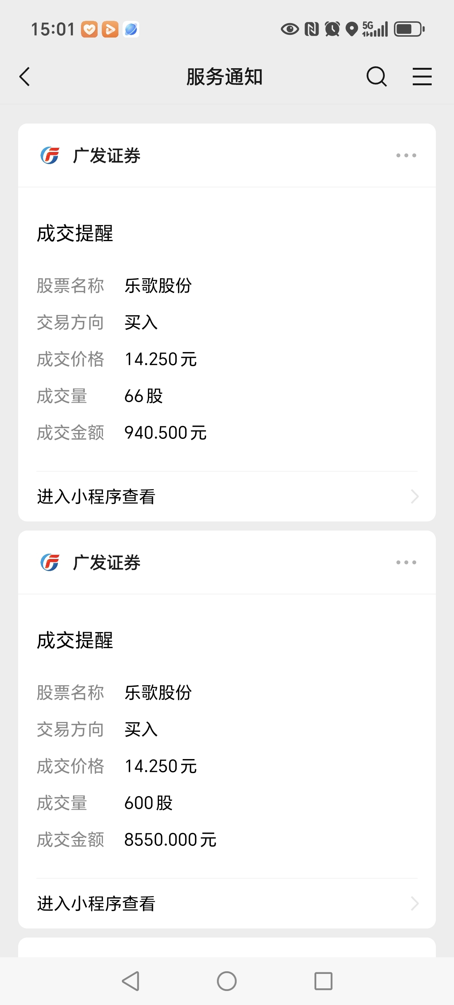This screenshot has height=1005, width=454.
Task: Tap the first card's 进入小程序查看 link
Action: pyautogui.click(x=96, y=497)
